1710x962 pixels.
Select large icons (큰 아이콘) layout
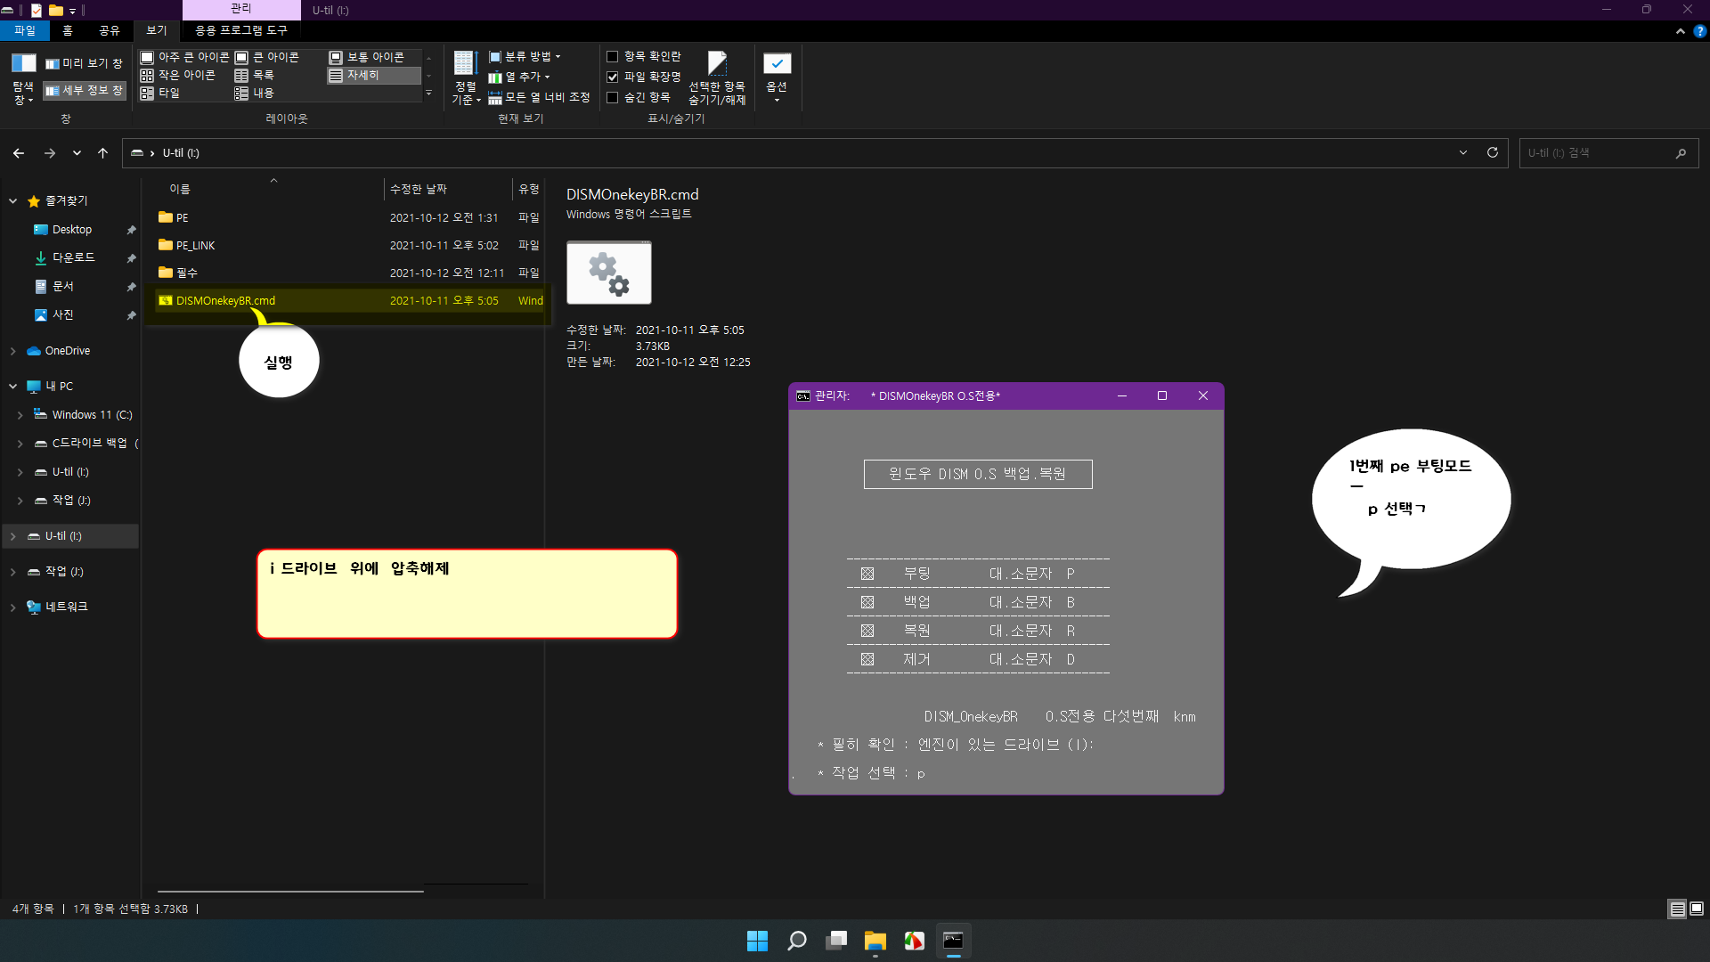pos(267,57)
